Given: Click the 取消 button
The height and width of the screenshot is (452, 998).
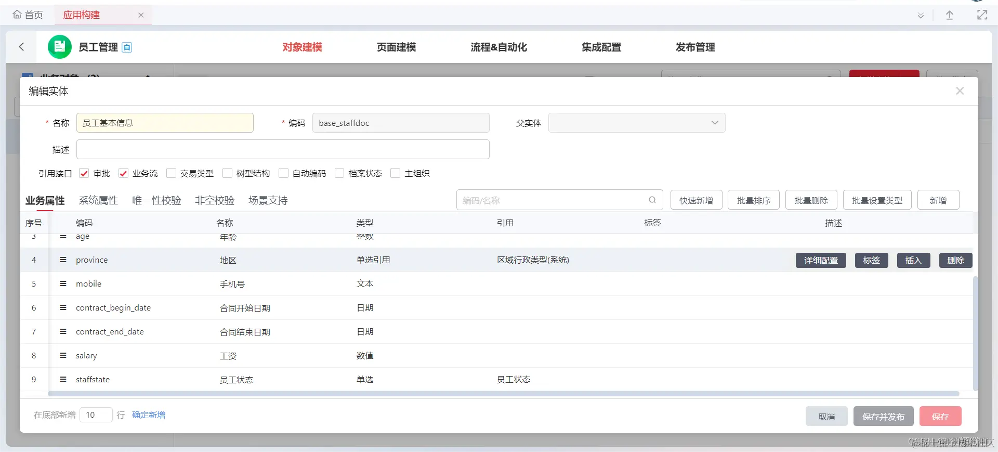Looking at the screenshot, I should tap(826, 417).
